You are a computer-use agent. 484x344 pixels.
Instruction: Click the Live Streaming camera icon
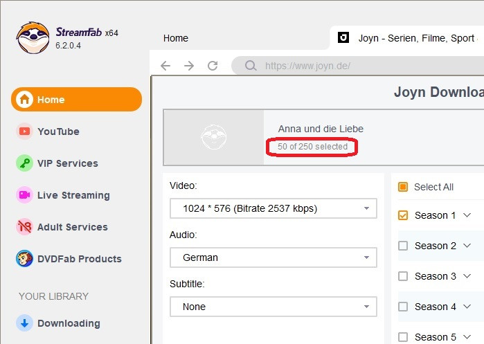click(x=25, y=195)
